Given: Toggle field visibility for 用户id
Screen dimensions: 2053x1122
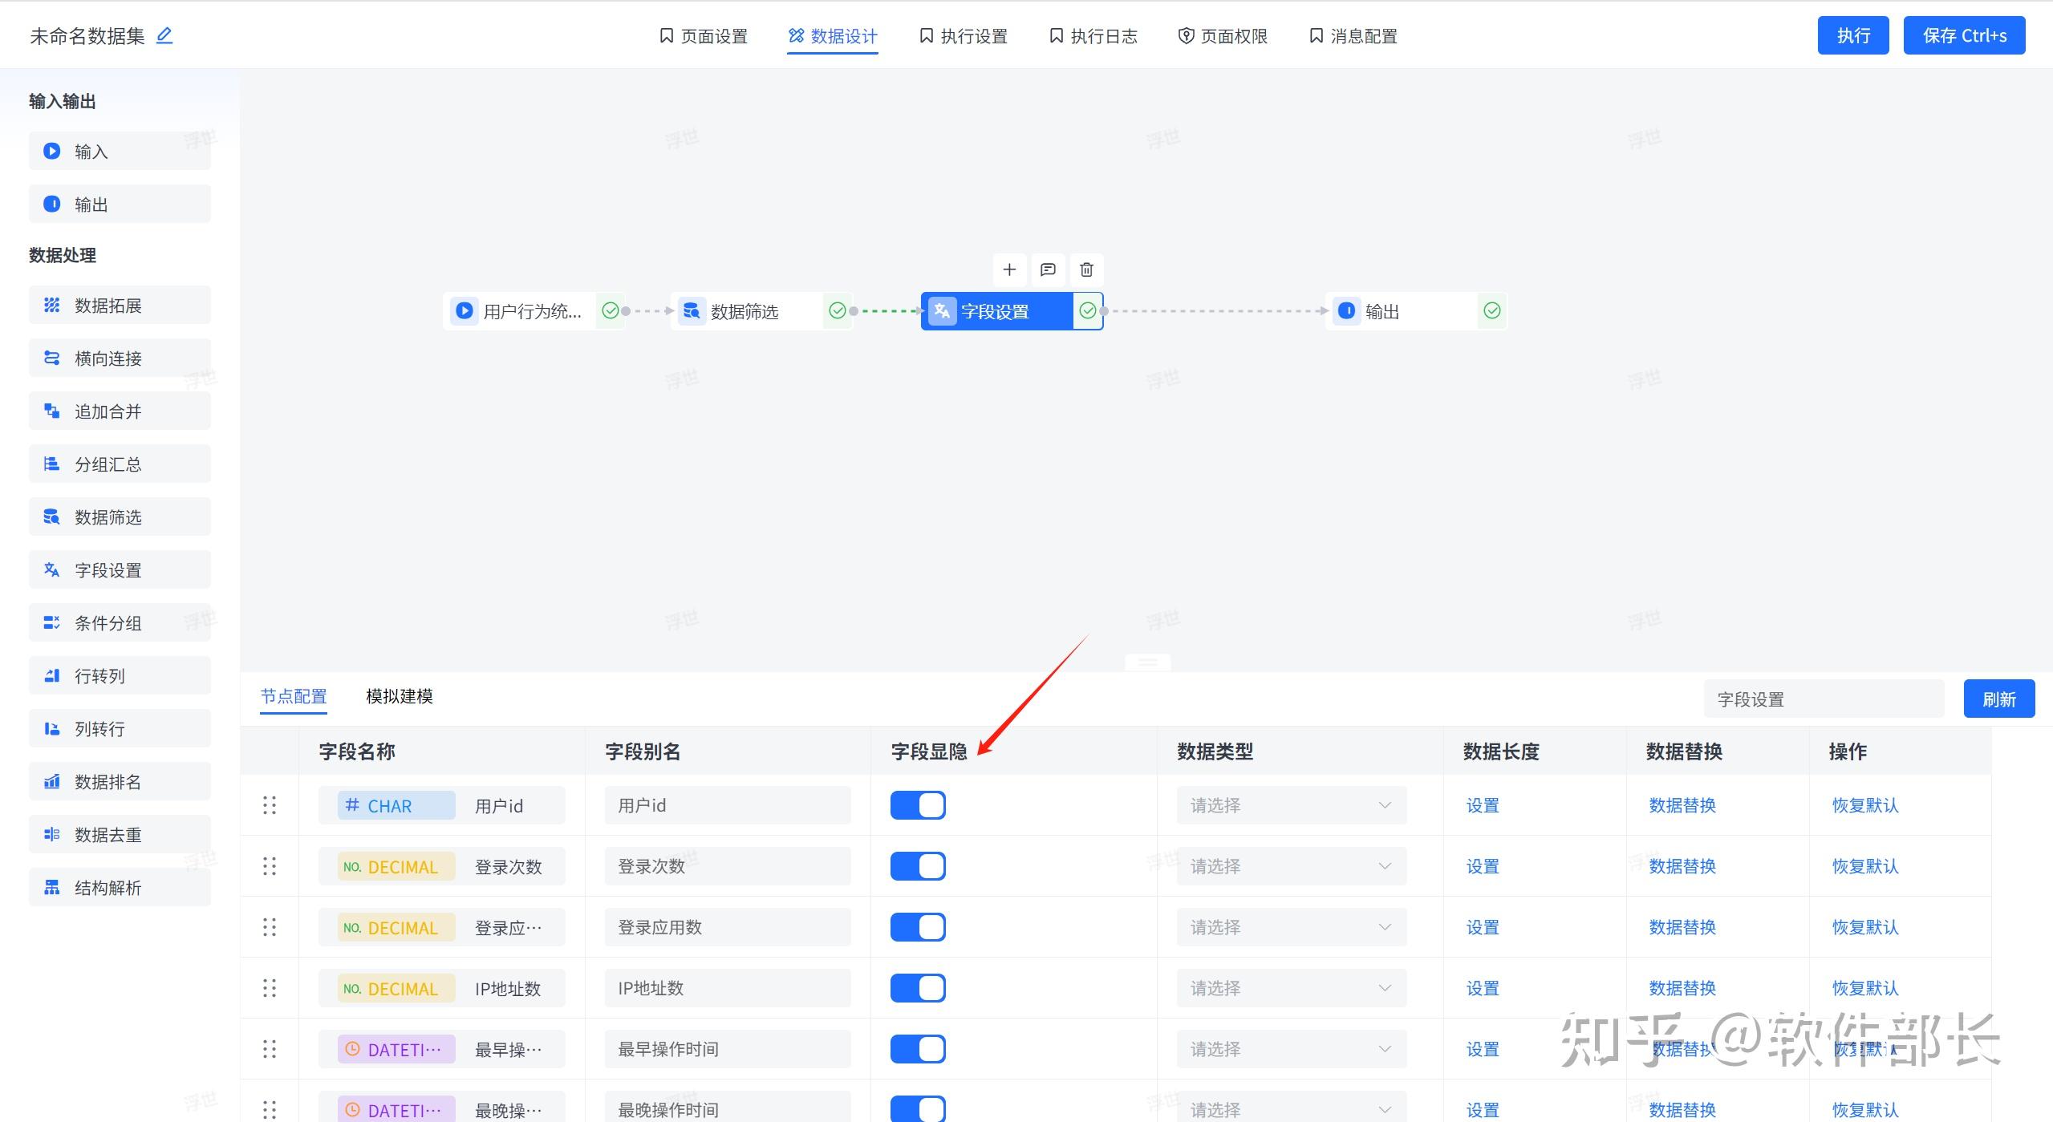Looking at the screenshot, I should coord(917,804).
